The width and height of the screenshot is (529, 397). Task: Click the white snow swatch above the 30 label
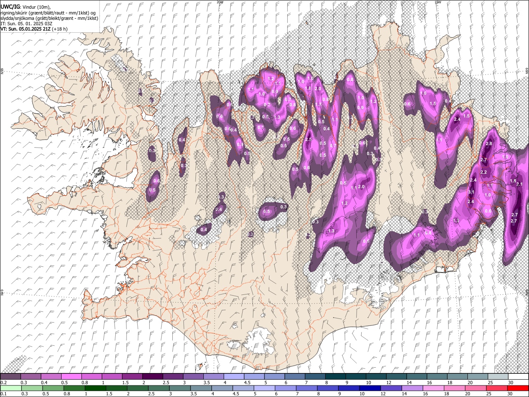click(x=519, y=377)
